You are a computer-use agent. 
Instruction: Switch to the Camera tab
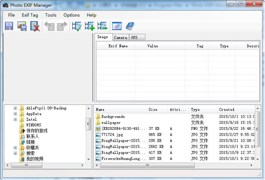point(121,37)
